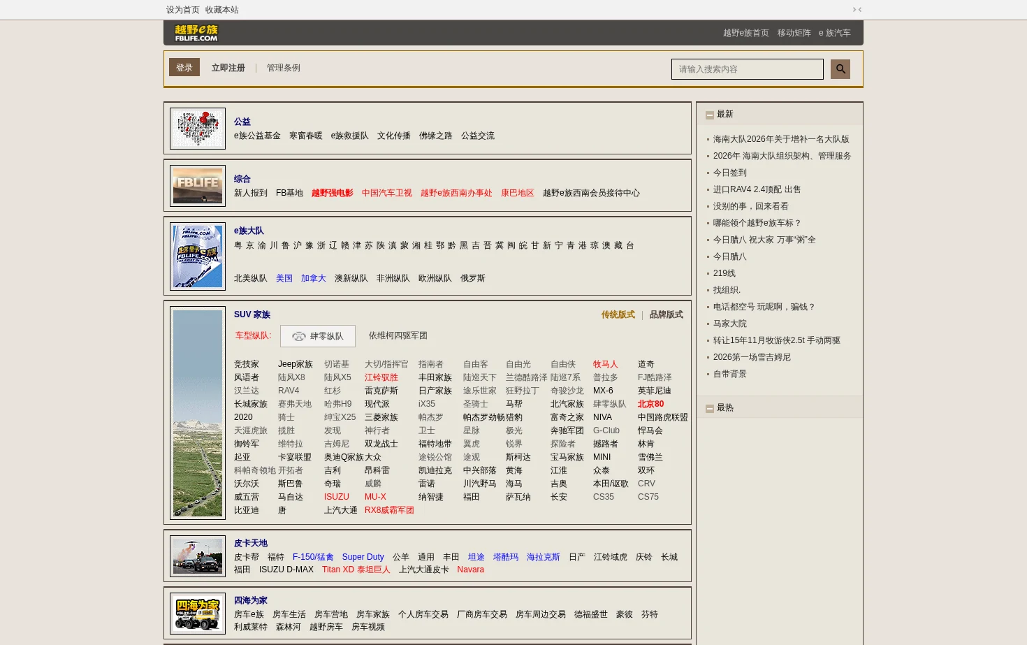Open the 皮卡天地 truck thumbnail

tap(198, 556)
